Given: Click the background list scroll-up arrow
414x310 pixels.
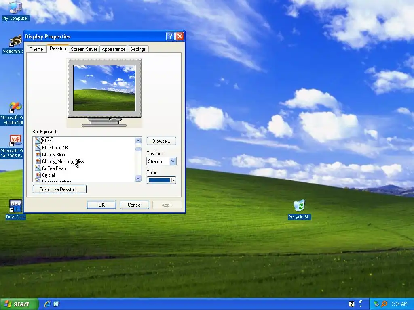Looking at the screenshot, I should click(x=138, y=141).
